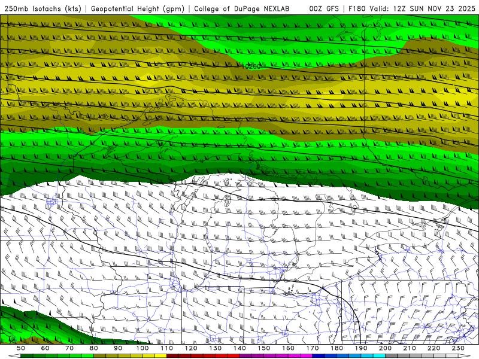Click the 150 legend value
The width and height of the screenshot is (479, 359).
pos(264,348)
